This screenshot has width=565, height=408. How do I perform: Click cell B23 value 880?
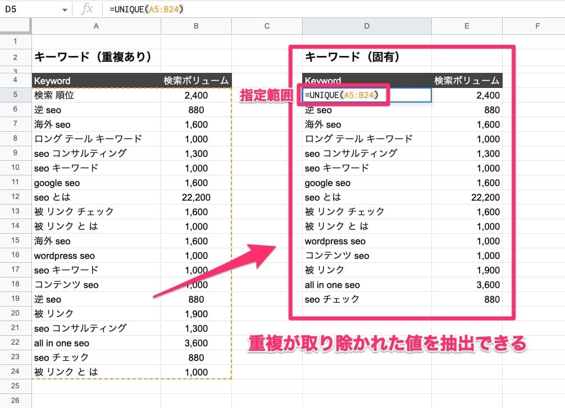click(x=196, y=358)
